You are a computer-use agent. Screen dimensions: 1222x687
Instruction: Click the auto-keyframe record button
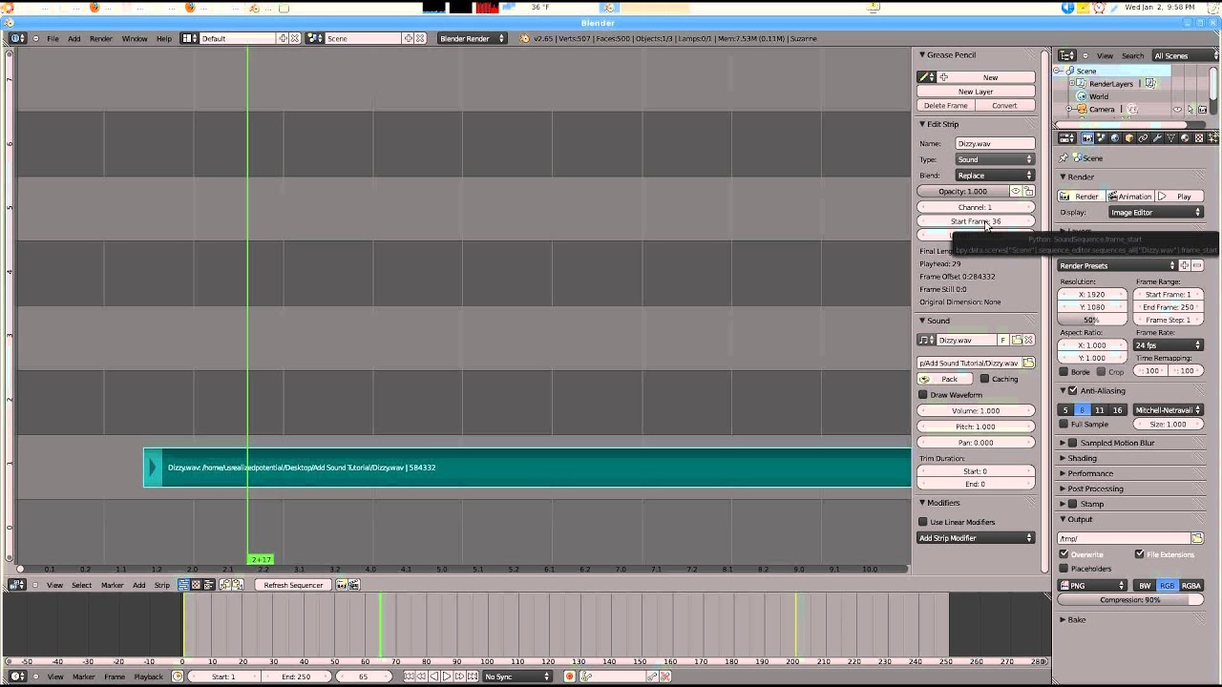pyautogui.click(x=569, y=677)
